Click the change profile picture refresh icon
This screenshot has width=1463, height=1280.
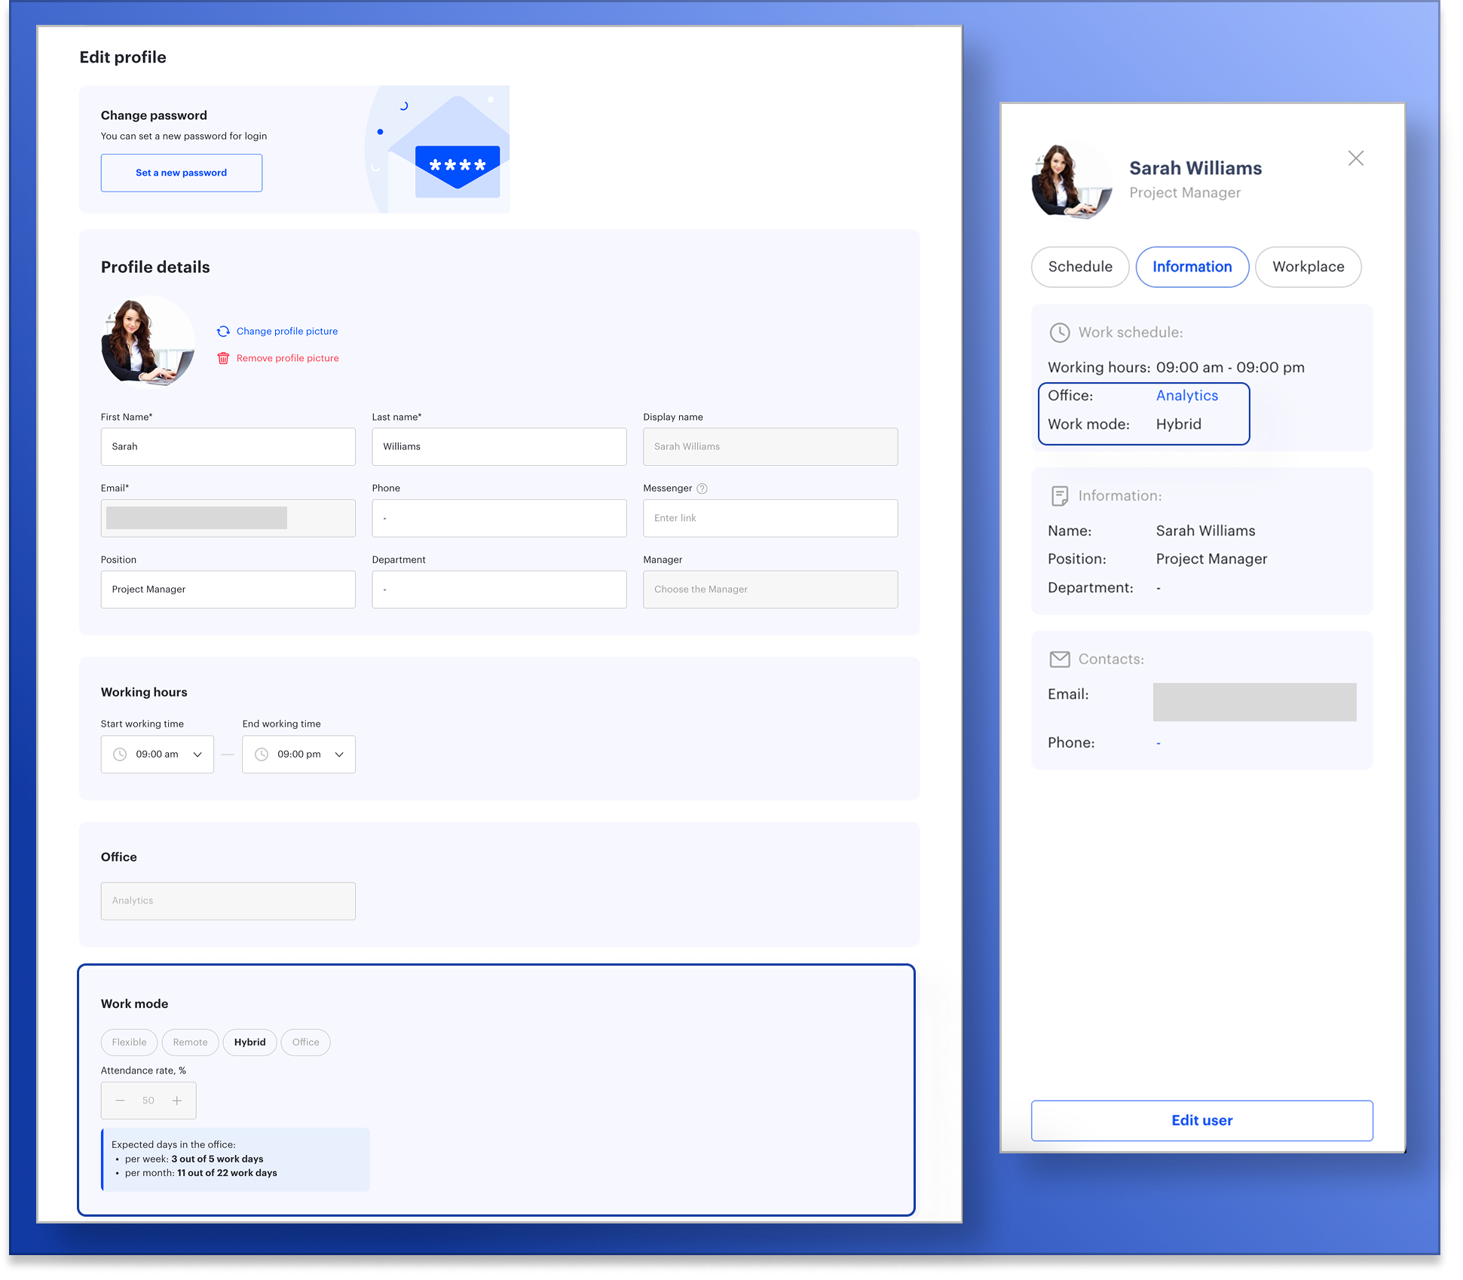click(x=223, y=332)
